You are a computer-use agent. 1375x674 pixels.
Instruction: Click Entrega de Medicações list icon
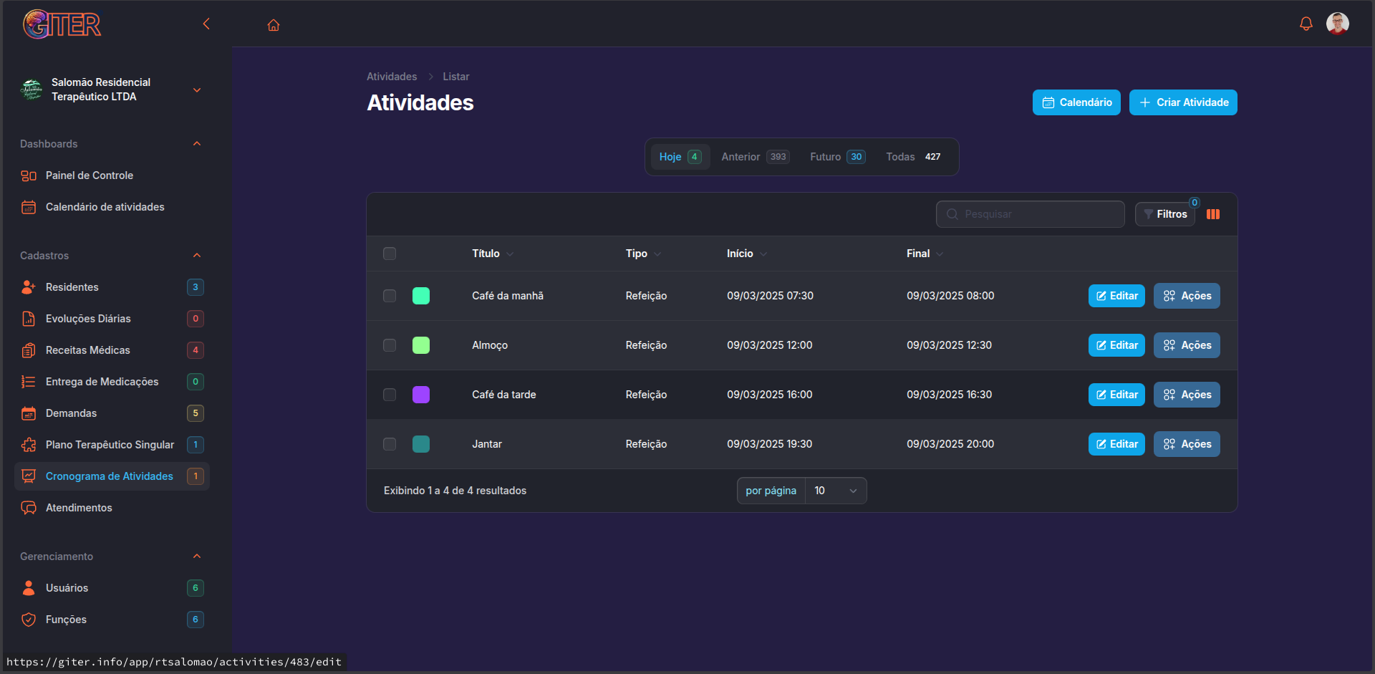(29, 382)
